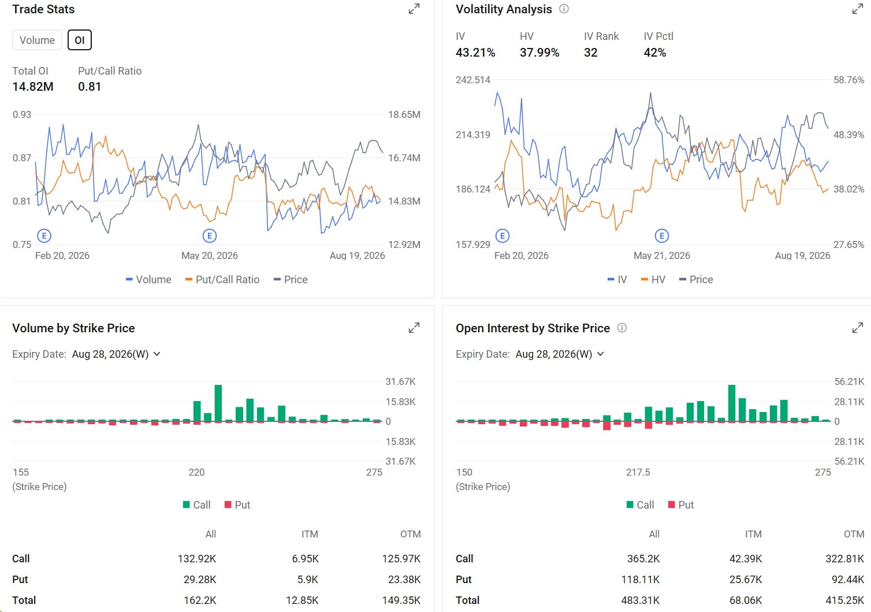Select the OI tab in Trade Stats
The height and width of the screenshot is (612, 871).
(x=80, y=40)
